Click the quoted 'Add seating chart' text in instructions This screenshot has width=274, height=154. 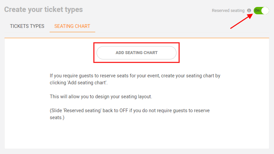87,83
